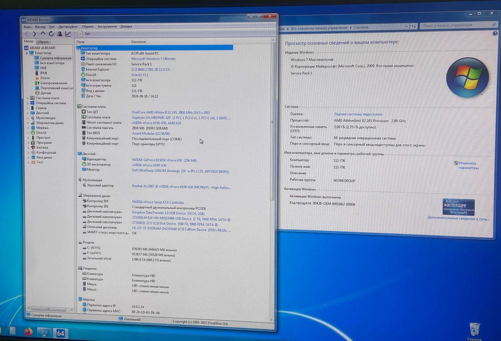Open the Gigabyte GA-M61PME-S2P motherboard link
Viewport: 501px width, 341px height.
(x=181, y=118)
